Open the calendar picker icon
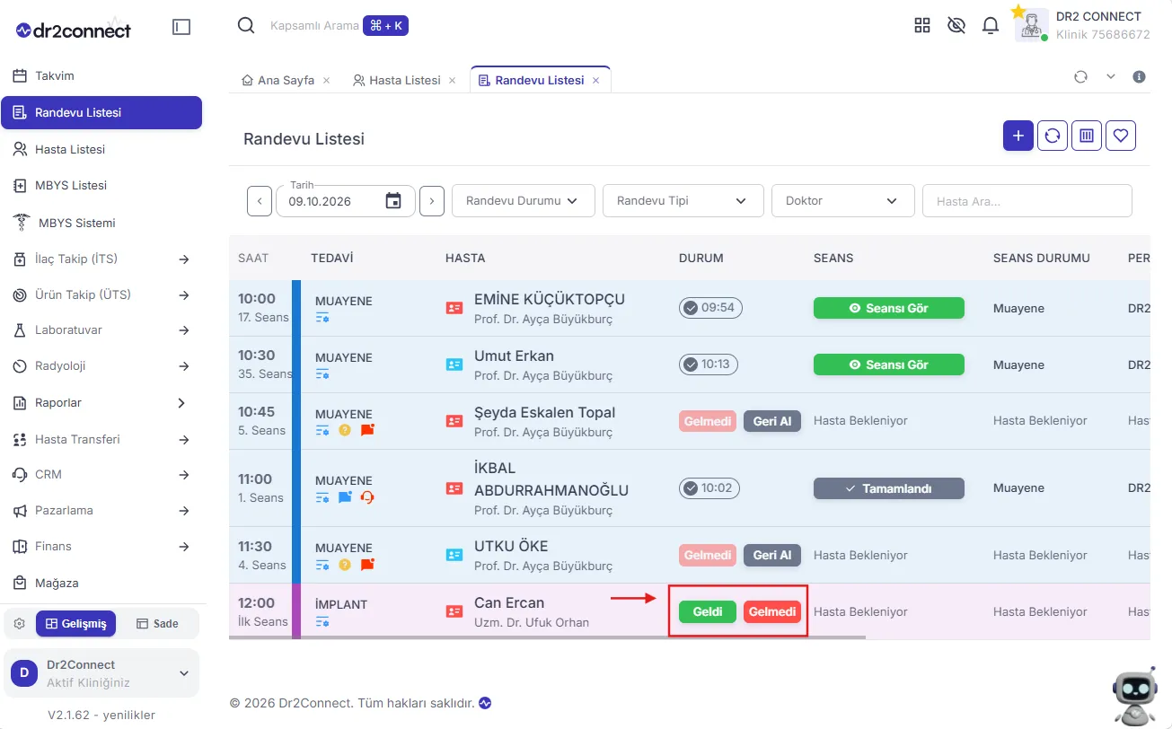This screenshot has height=729, width=1172. pyautogui.click(x=393, y=201)
